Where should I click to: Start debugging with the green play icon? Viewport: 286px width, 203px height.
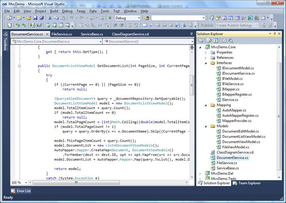pyautogui.click(x=110, y=18)
